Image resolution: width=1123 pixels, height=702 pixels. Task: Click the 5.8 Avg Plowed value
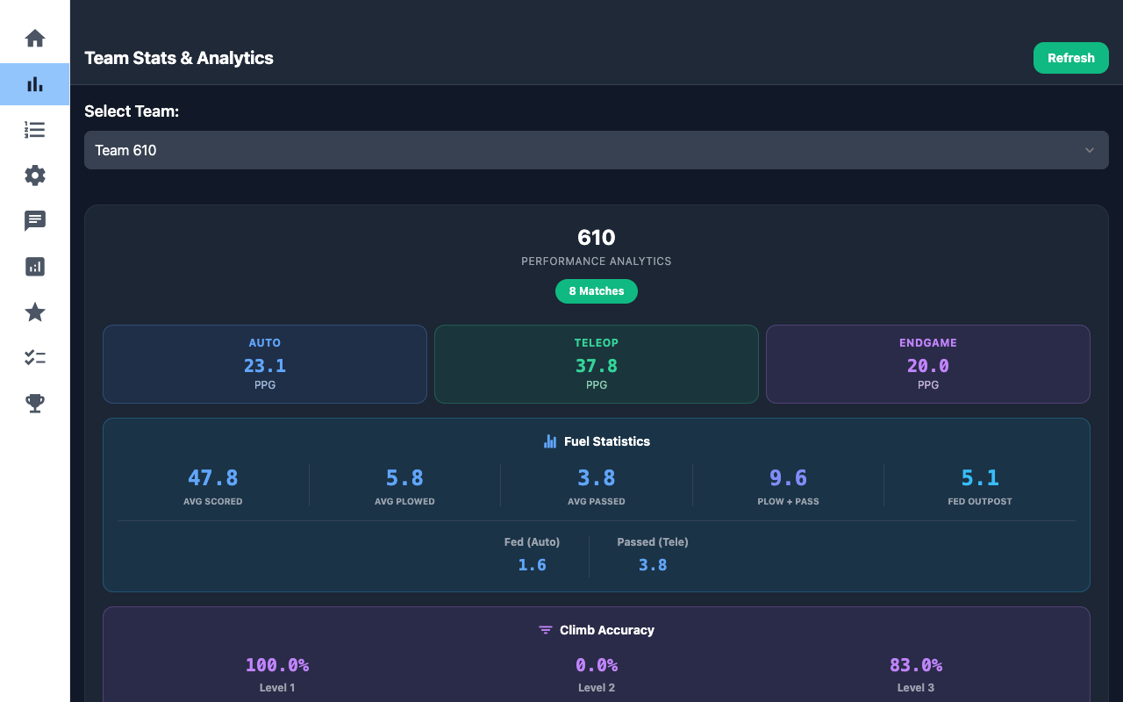pos(404,478)
